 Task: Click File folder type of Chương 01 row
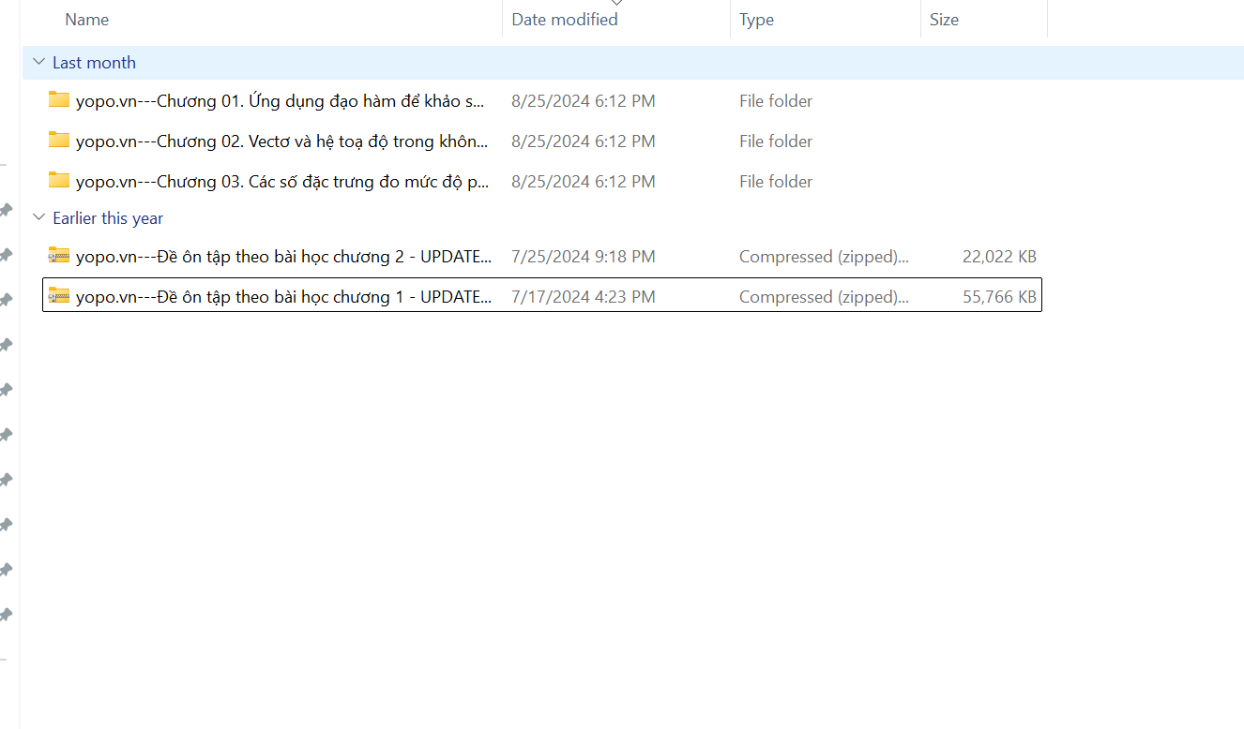776,101
